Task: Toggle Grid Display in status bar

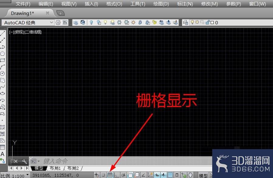Action: pyautogui.click(x=110, y=175)
